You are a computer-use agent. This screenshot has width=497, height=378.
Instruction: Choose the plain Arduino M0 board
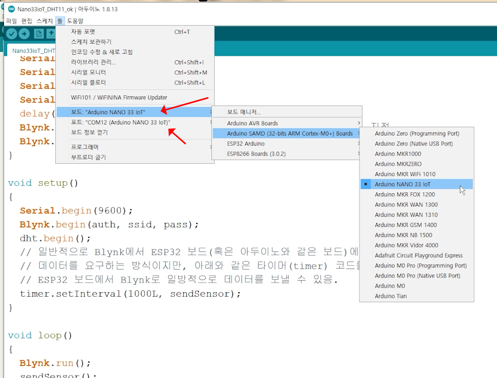[x=417, y=286]
